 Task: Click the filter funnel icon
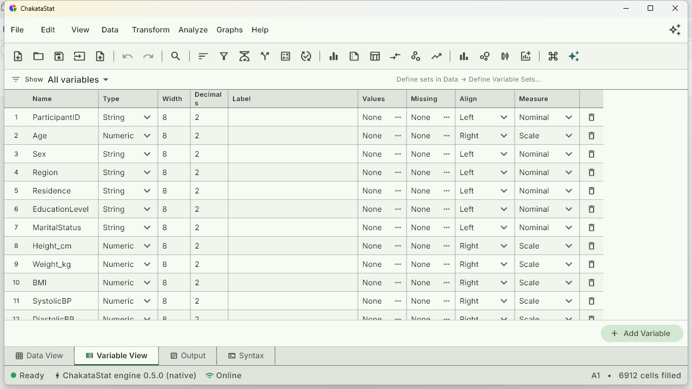tap(224, 56)
